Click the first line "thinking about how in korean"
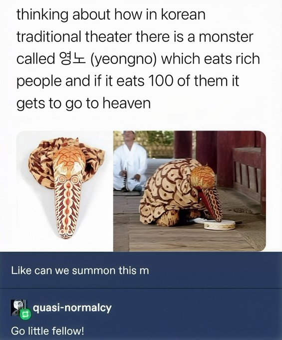This screenshot has width=282, height=340. pos(111,15)
